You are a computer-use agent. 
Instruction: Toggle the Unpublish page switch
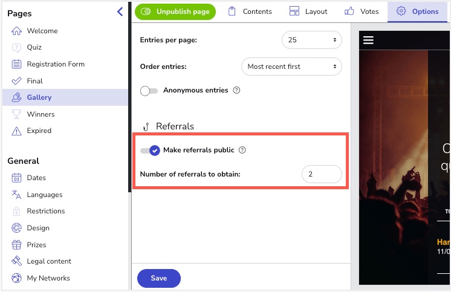pyautogui.click(x=145, y=11)
